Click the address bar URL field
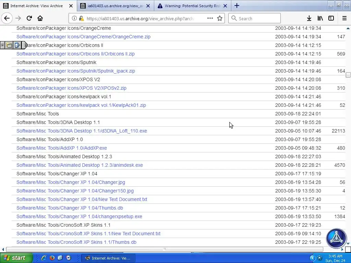 tap(140, 18)
